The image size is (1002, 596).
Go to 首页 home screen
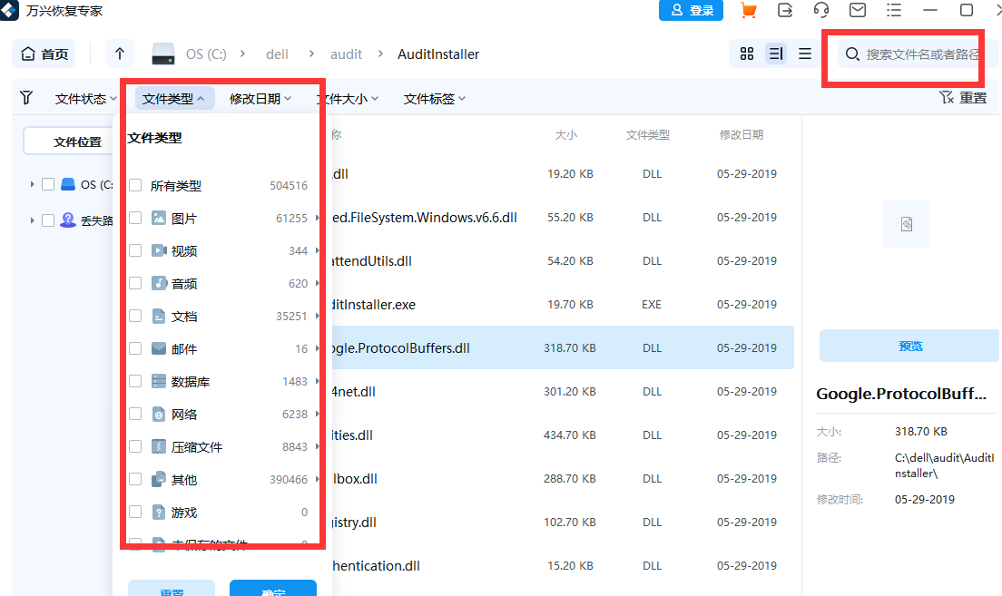click(x=43, y=54)
